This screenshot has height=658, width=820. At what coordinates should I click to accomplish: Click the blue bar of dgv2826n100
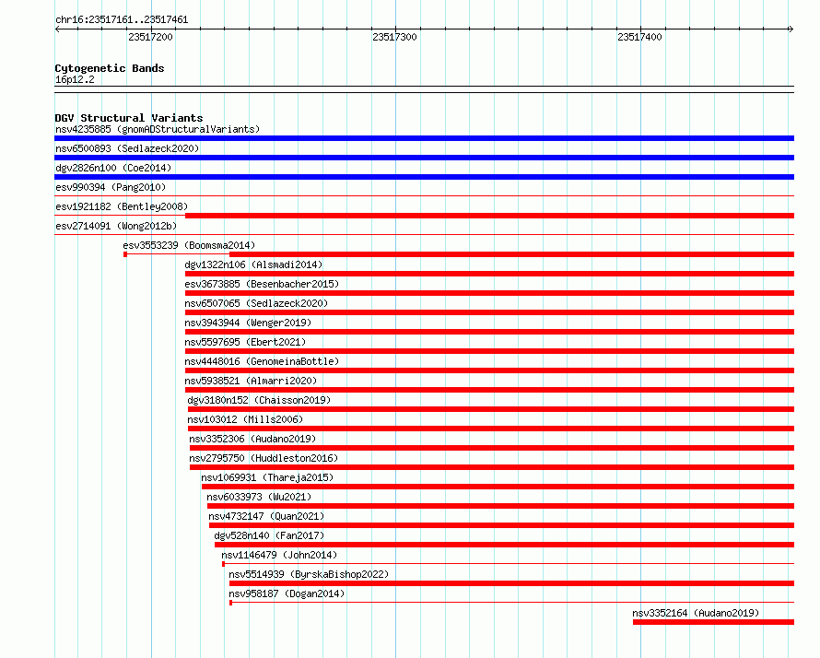pyautogui.click(x=424, y=177)
